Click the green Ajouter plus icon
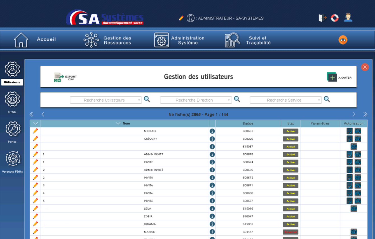The width and height of the screenshot is (375, 239). 332,77
